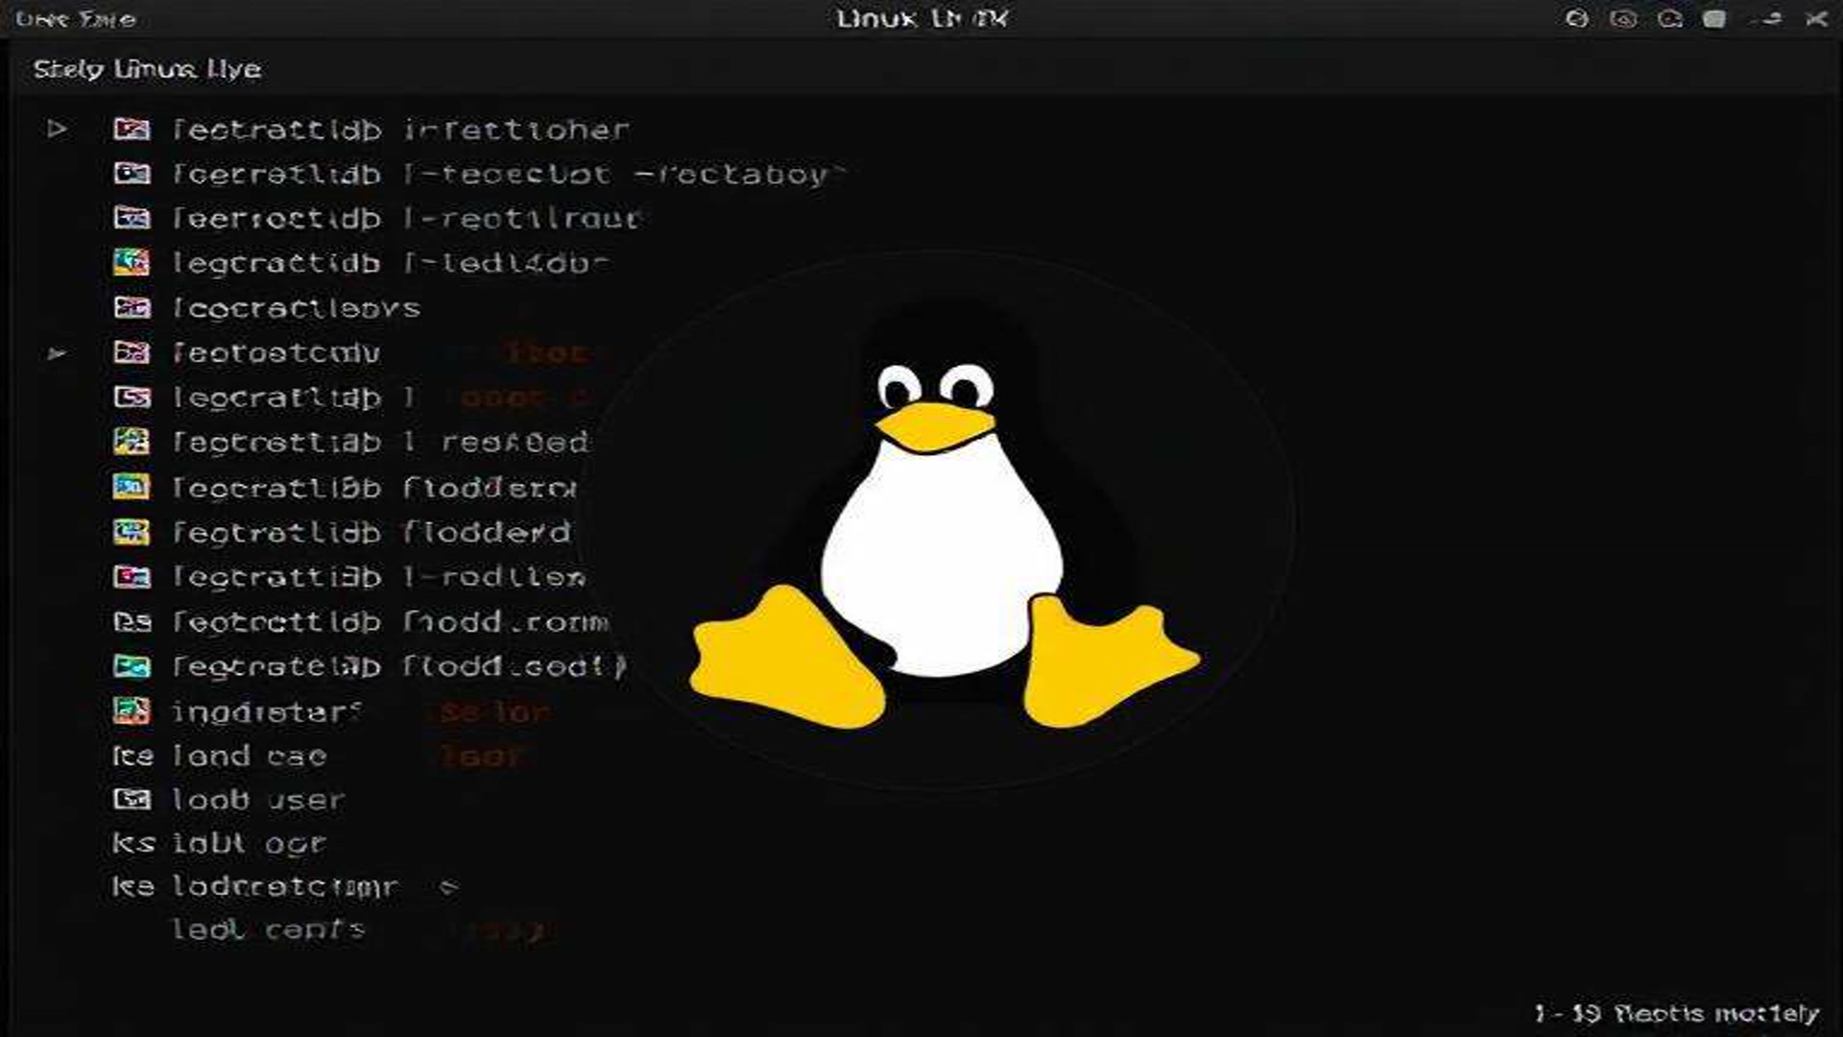Screen dimensions: 1843x1037
Task: Click yellow icon beside 'fegcratllbb floddercr'
Action: click(x=132, y=487)
